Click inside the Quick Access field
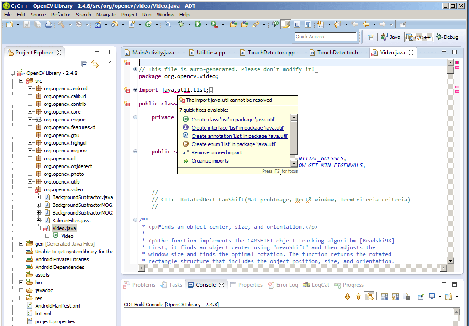Viewport: 469px width, 326px height. coord(326,36)
